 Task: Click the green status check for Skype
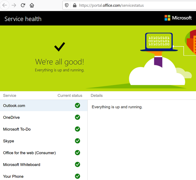click(x=78, y=141)
